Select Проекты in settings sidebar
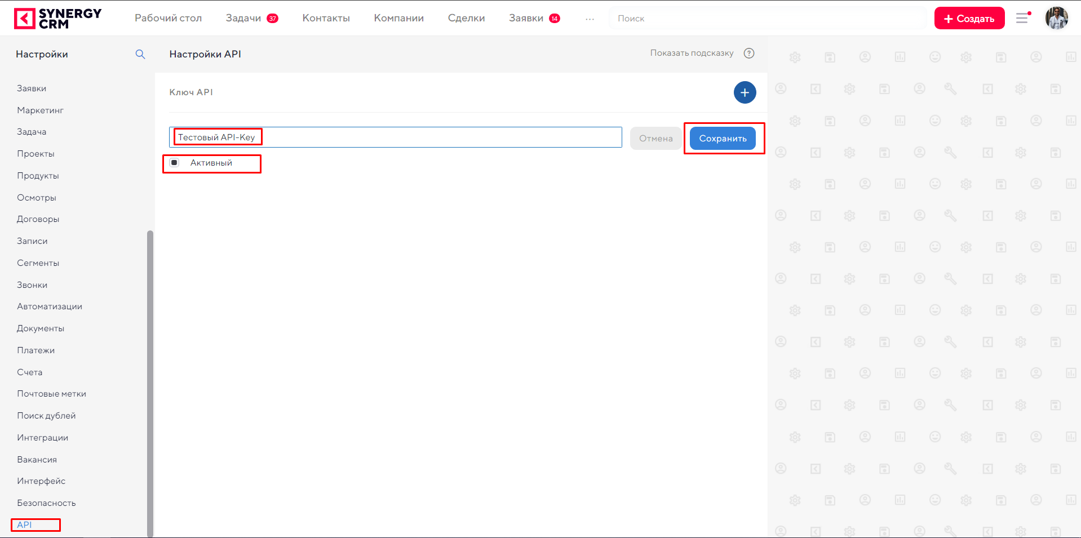 (x=36, y=154)
